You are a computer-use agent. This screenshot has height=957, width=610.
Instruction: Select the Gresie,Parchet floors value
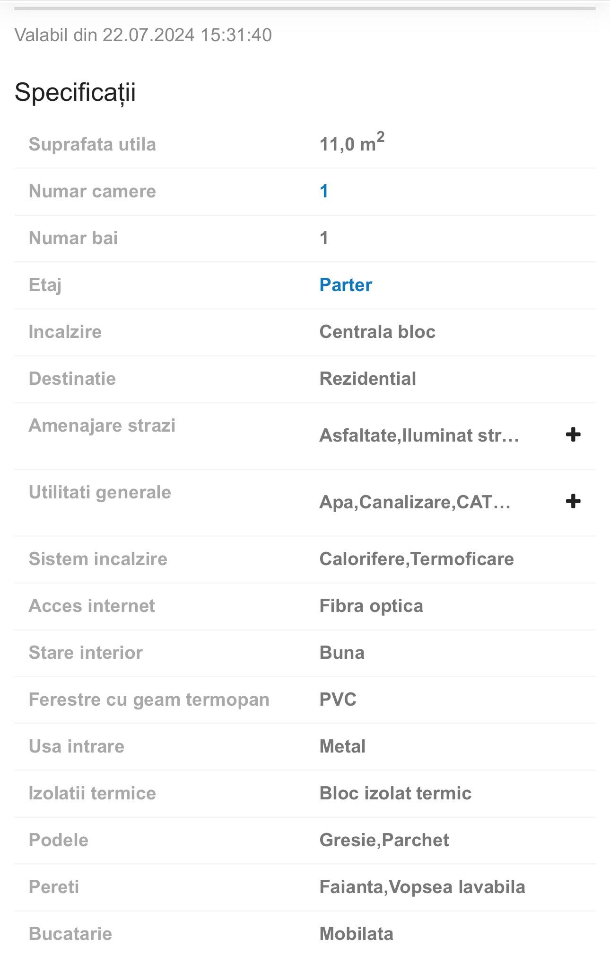(x=384, y=840)
